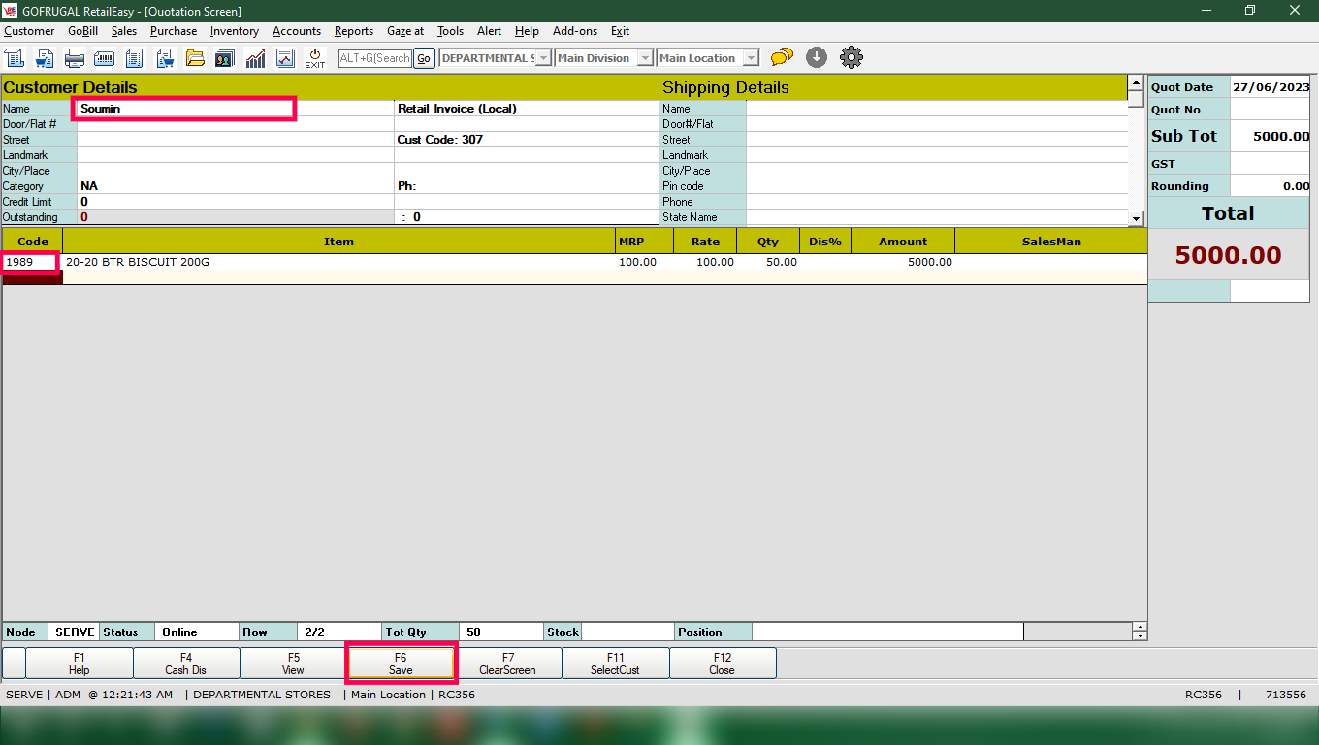
Task: Click the SalesMan column header
Action: (x=1050, y=242)
